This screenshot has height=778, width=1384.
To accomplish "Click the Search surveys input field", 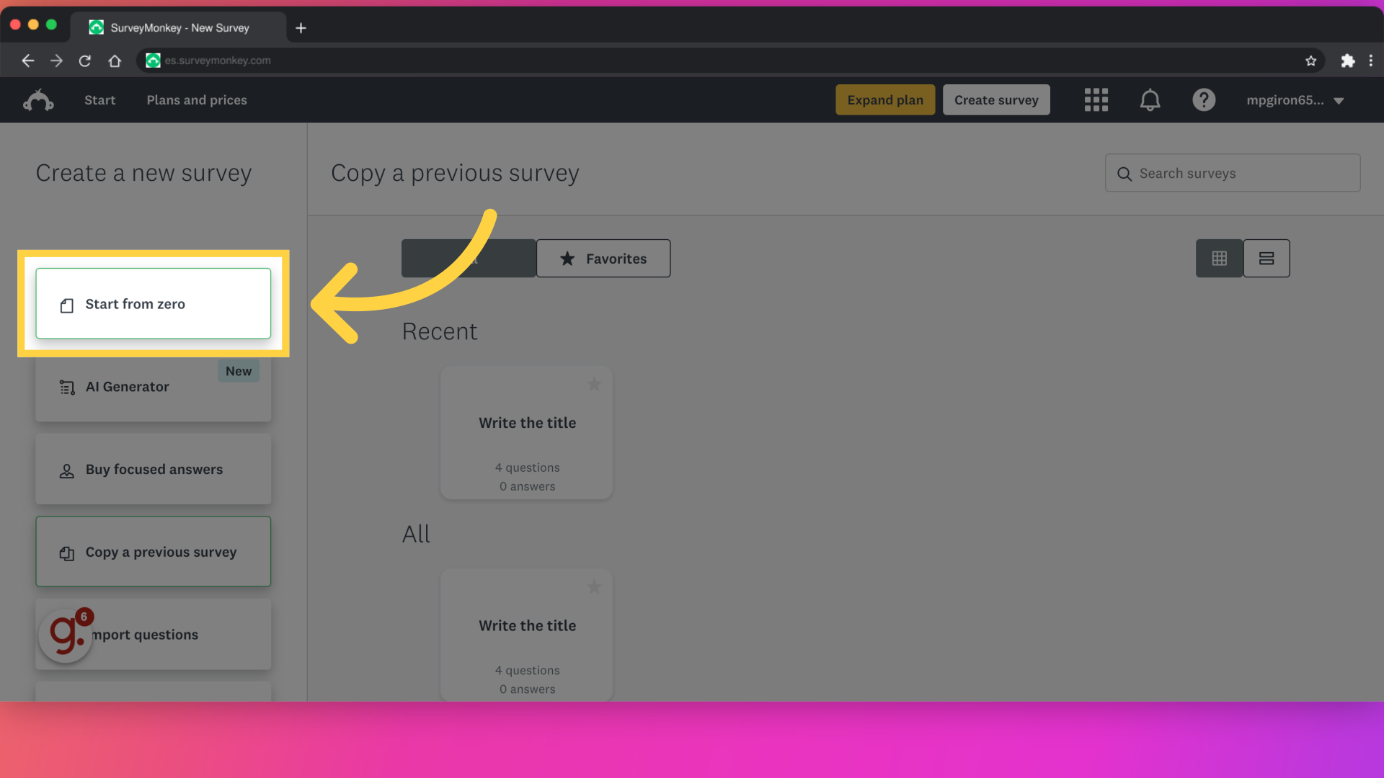I will pyautogui.click(x=1233, y=172).
